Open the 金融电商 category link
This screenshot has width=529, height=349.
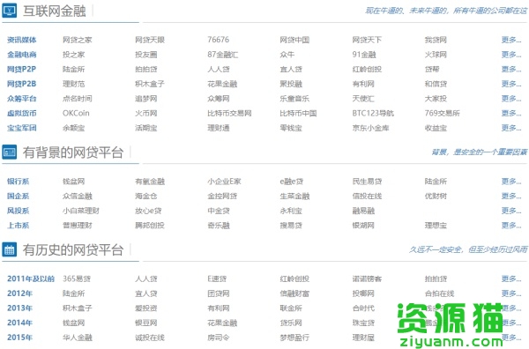pyautogui.click(x=21, y=55)
